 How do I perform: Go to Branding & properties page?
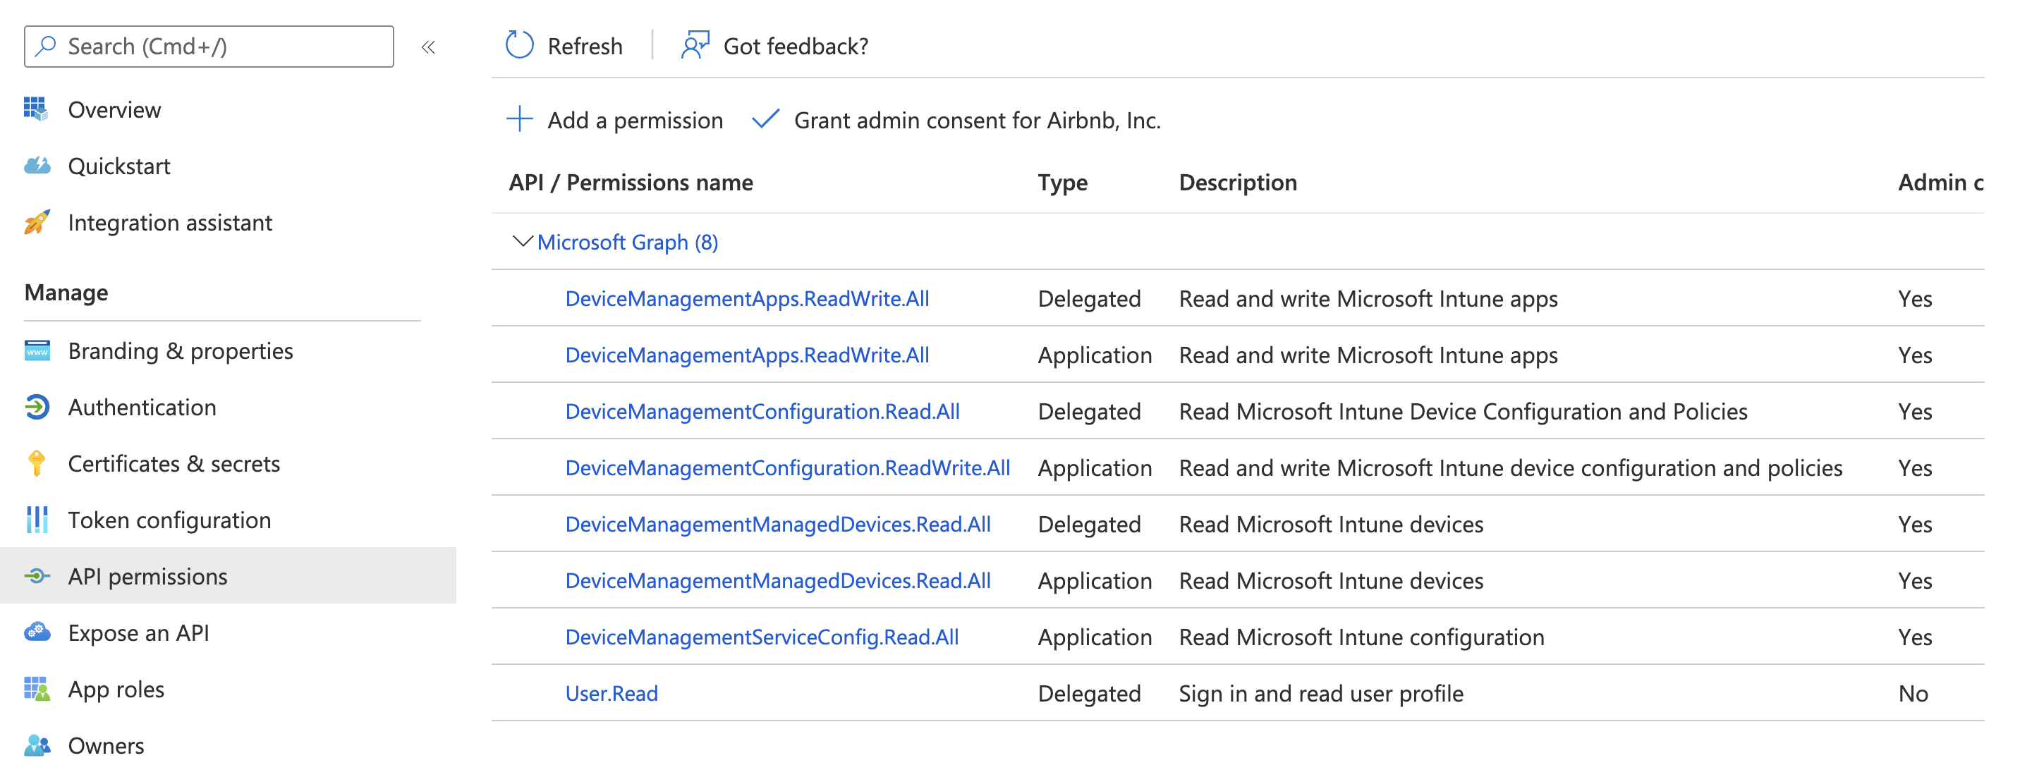pyautogui.click(x=181, y=350)
